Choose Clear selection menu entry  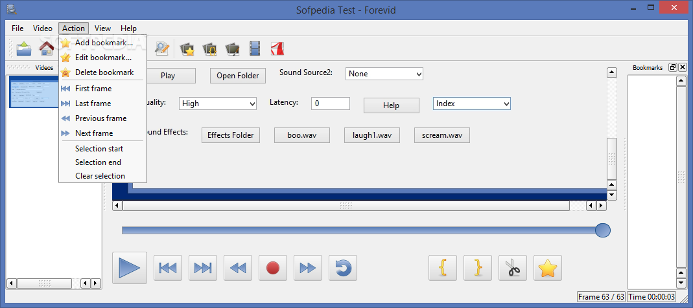pos(102,176)
